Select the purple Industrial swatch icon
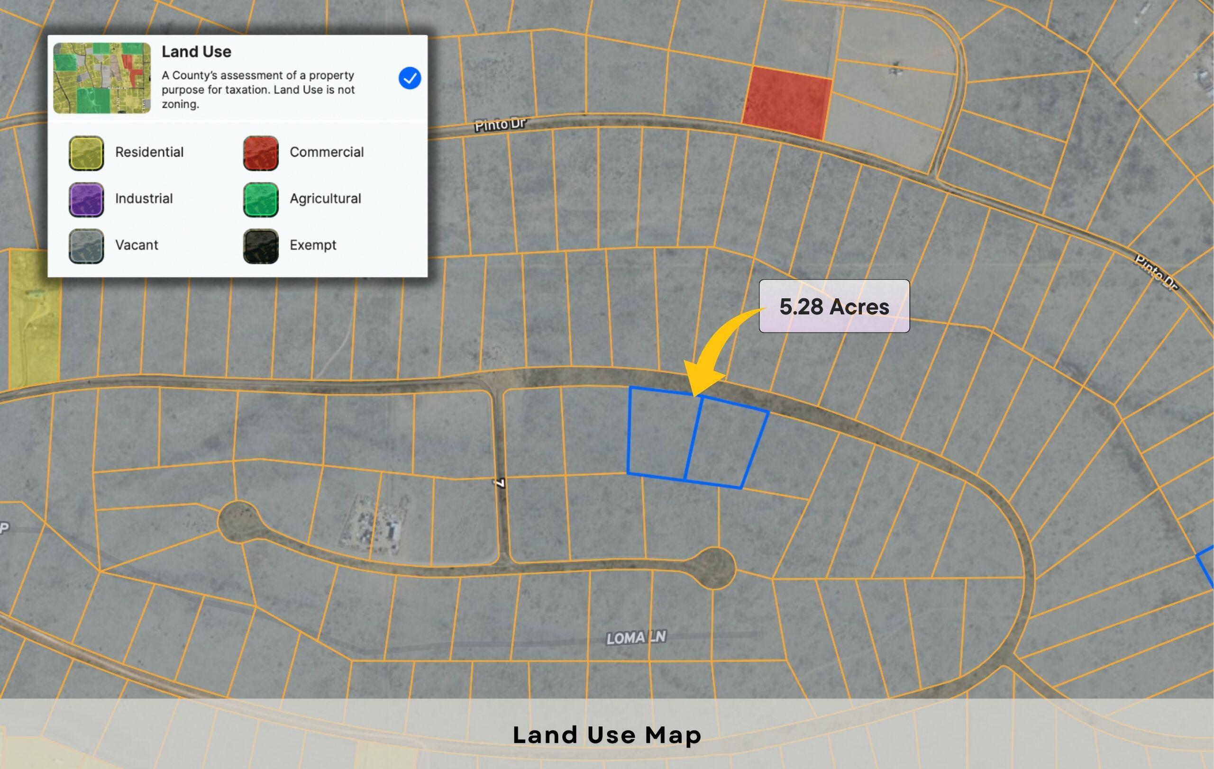This screenshot has width=1214, height=769. [x=86, y=199]
